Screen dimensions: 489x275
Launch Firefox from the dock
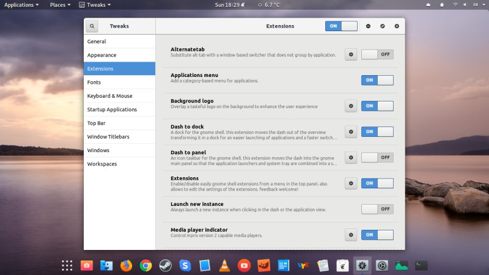tap(126, 266)
